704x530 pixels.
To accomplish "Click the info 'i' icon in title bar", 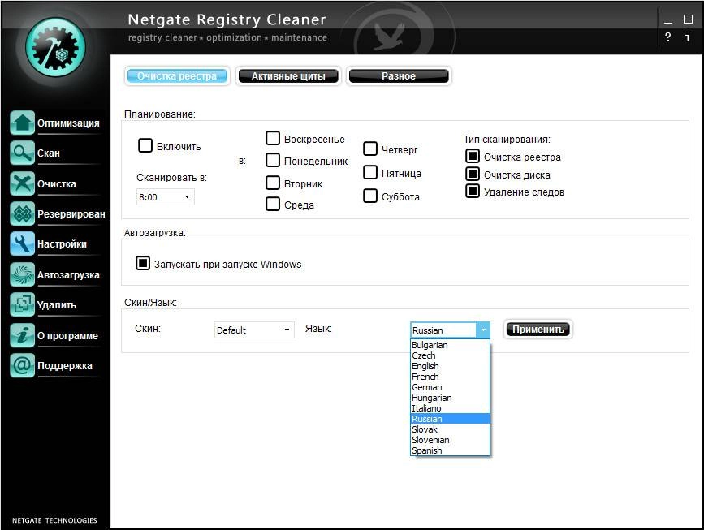I will (x=688, y=37).
